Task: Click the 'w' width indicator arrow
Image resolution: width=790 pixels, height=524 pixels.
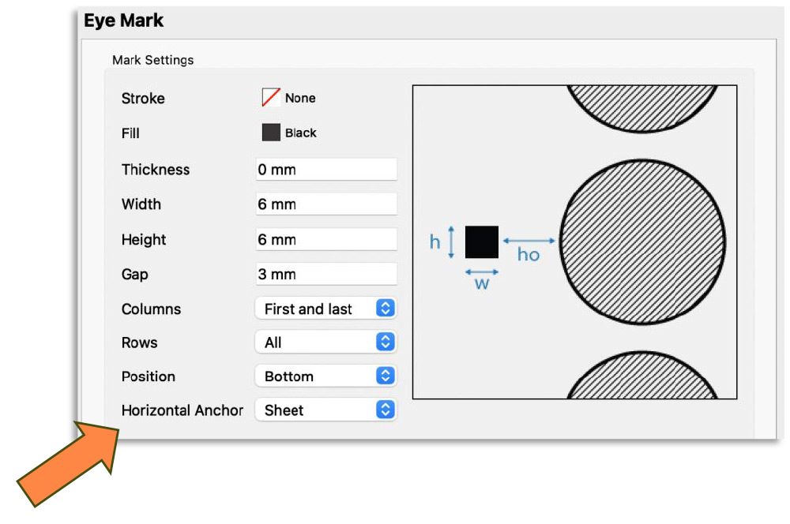Action: pos(482,271)
